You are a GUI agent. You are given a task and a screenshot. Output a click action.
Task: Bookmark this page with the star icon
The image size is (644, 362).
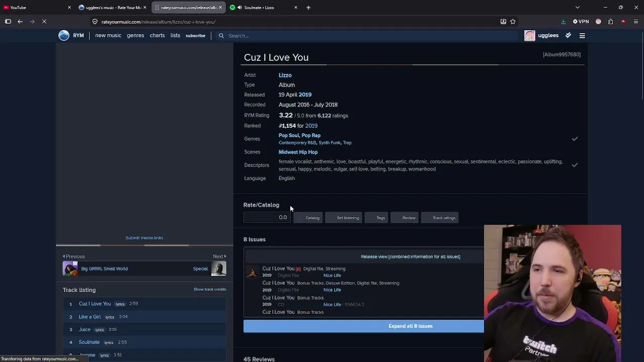[513, 22]
